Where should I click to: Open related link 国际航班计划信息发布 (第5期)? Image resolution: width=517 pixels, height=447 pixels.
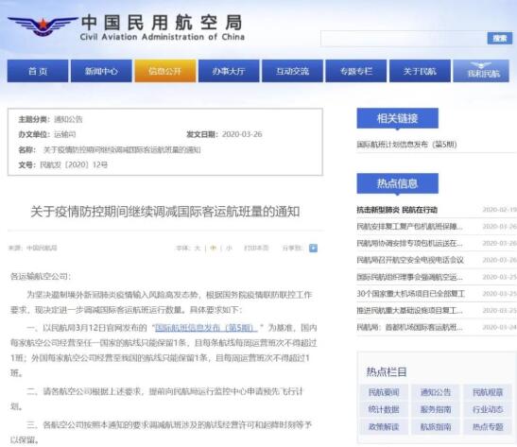coord(406,145)
